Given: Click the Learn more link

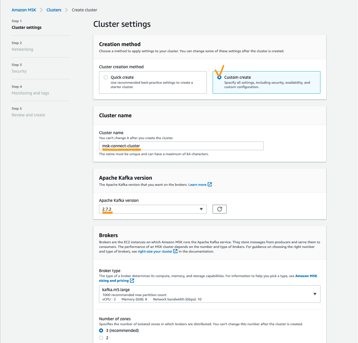Looking at the screenshot, I should tap(197, 185).
